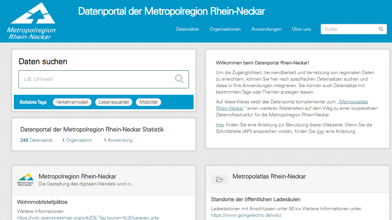Open the Organisationen menu item
The height and width of the screenshot is (220, 392).
click(x=225, y=29)
